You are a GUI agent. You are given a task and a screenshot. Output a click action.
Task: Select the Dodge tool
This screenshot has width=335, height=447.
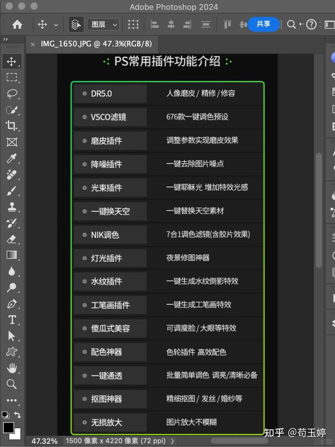click(12, 287)
